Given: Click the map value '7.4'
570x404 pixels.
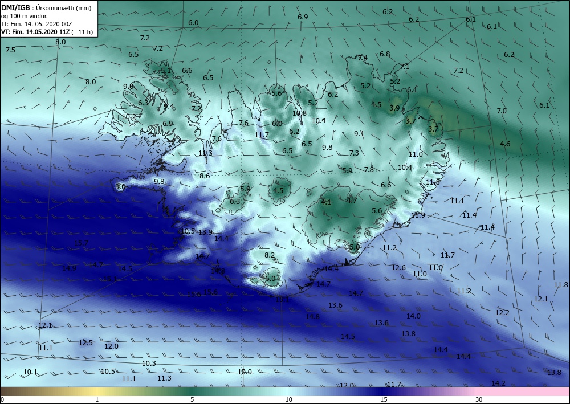Looking at the screenshot, I should pos(363,58).
